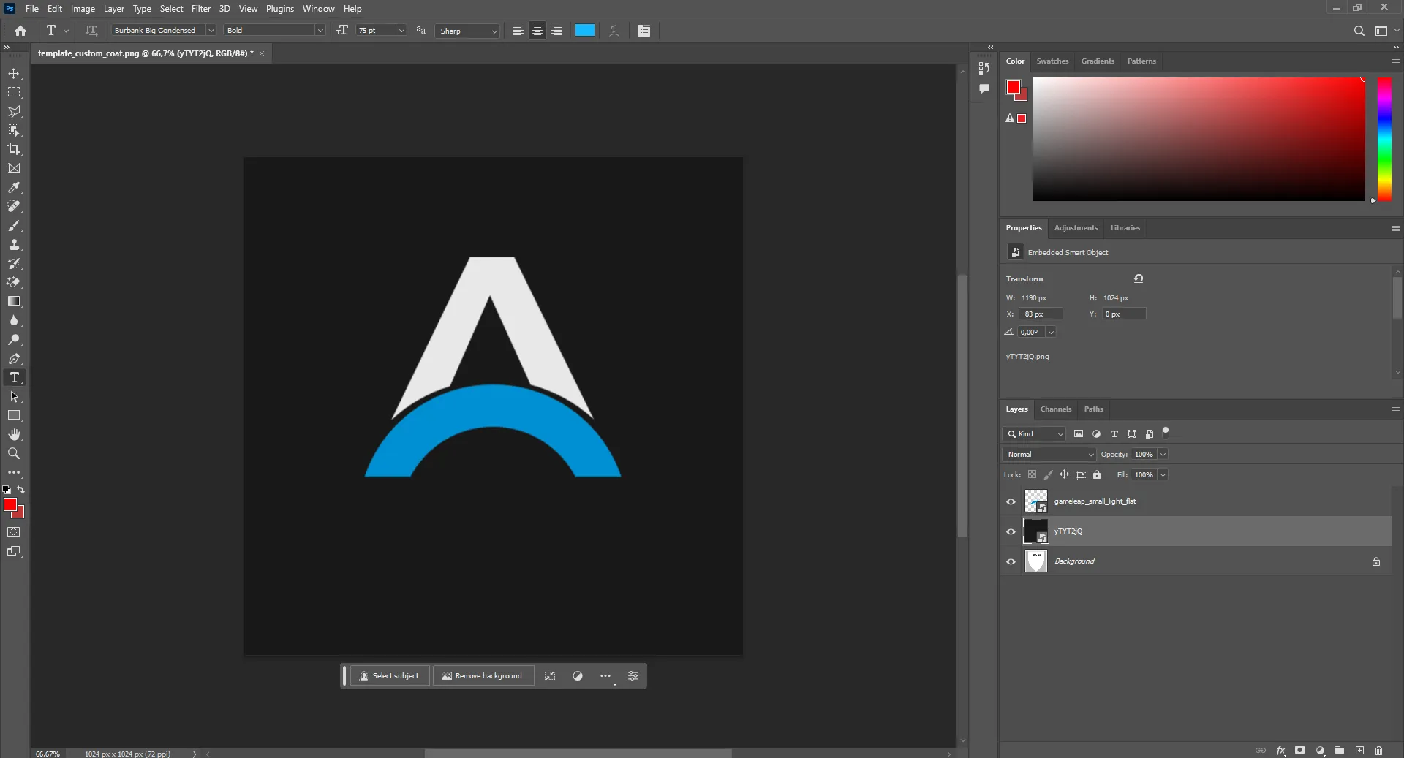The image size is (1404, 758).
Task: Switch to the Swatches tab
Action: tap(1052, 61)
